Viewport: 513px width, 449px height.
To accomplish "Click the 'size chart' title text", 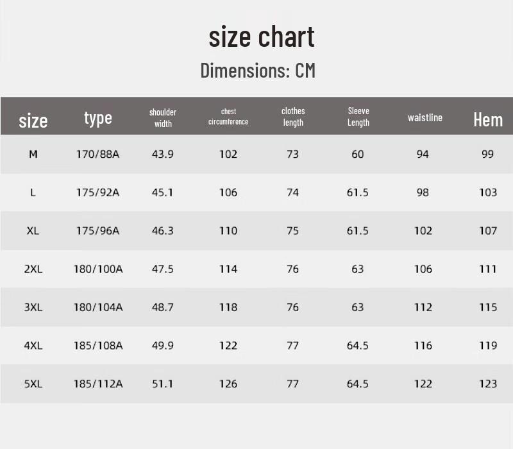I will [261, 37].
